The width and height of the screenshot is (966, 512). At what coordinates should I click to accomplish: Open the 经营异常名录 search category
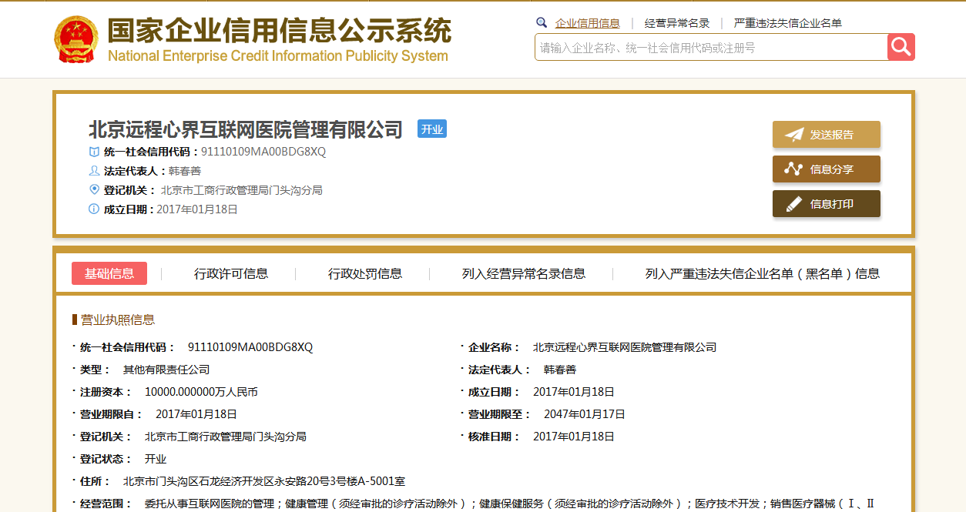pos(677,23)
